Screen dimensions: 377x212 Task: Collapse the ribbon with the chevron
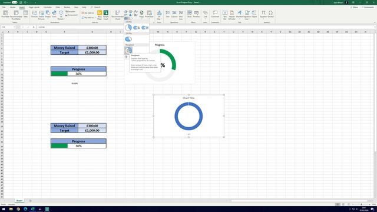pyautogui.click(x=375, y=22)
